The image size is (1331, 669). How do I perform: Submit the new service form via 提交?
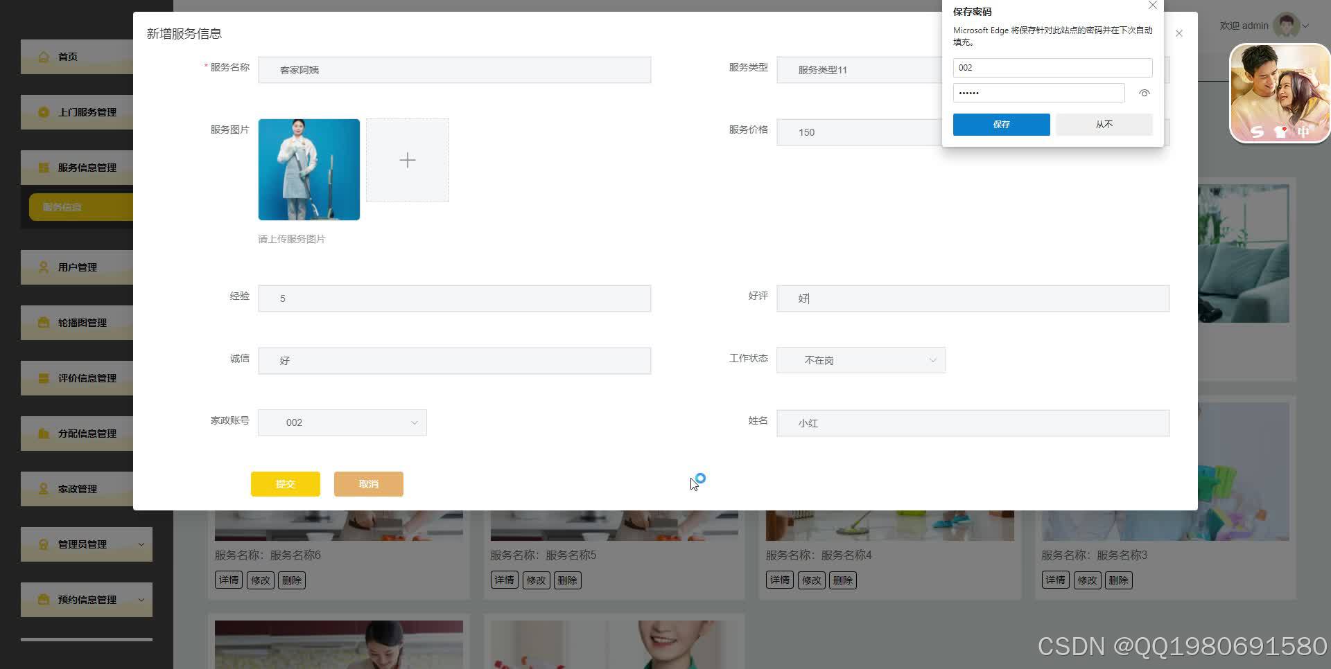tap(285, 483)
